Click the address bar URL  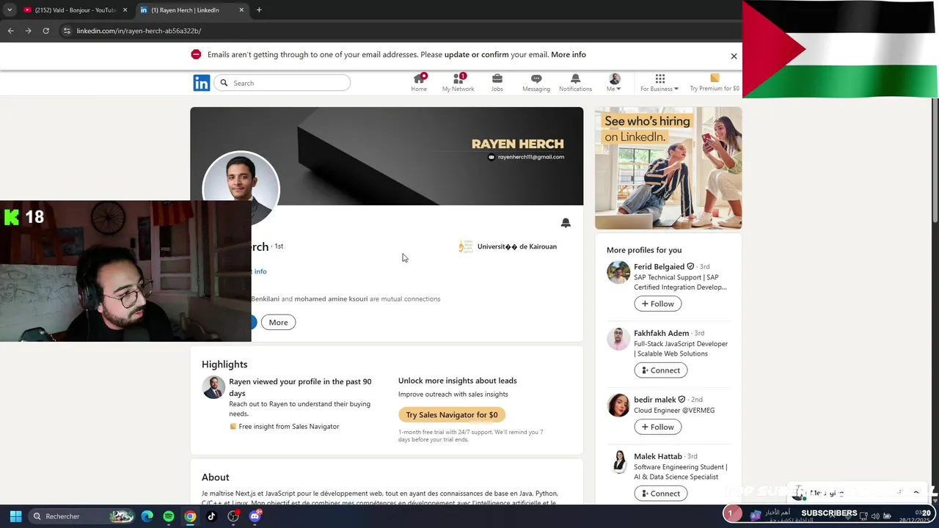pyautogui.click(x=139, y=31)
